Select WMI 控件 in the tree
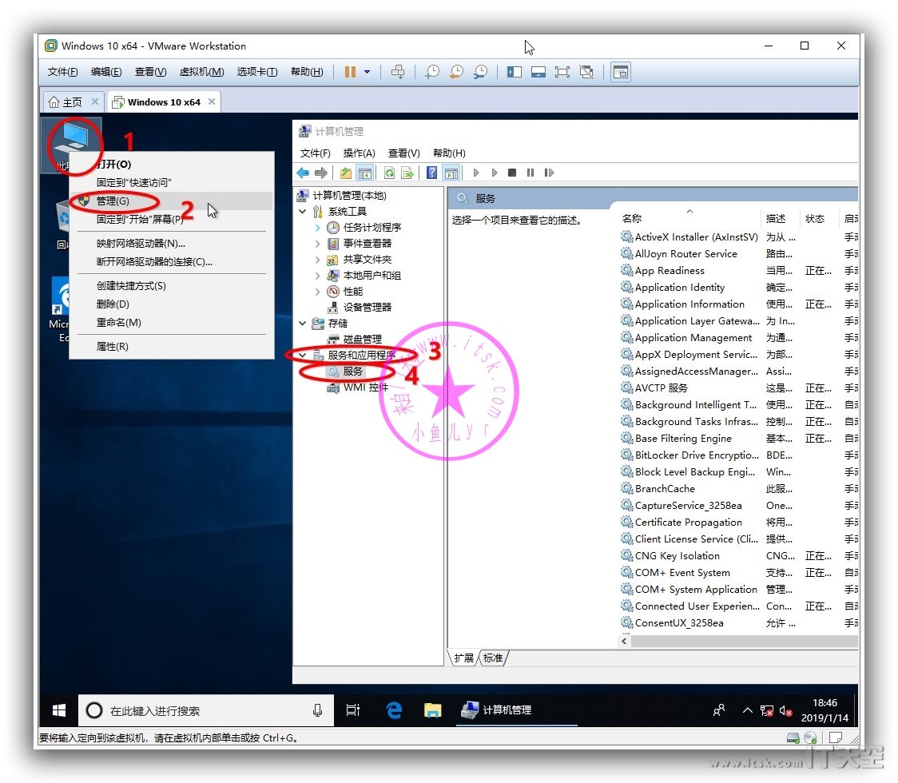Screen dimensions: 898x783 pyautogui.click(x=366, y=388)
